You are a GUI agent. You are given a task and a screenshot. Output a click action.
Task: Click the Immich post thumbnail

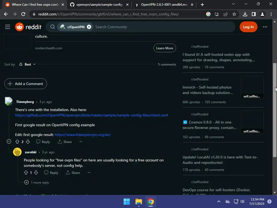tap(252, 87)
